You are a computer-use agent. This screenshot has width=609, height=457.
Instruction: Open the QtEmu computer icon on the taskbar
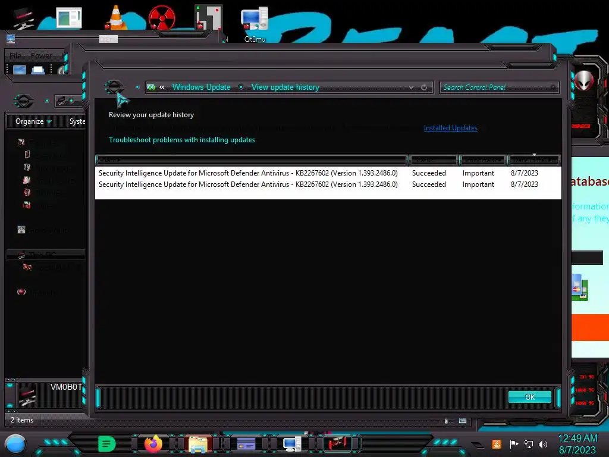(291, 444)
